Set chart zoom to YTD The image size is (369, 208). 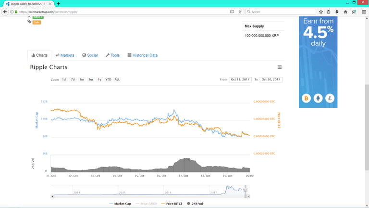point(108,79)
